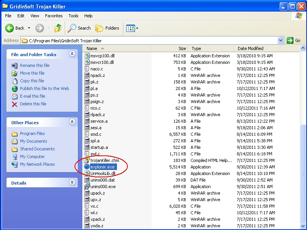Expand the address bar dropdown
307x230 pixels.
[280, 40]
